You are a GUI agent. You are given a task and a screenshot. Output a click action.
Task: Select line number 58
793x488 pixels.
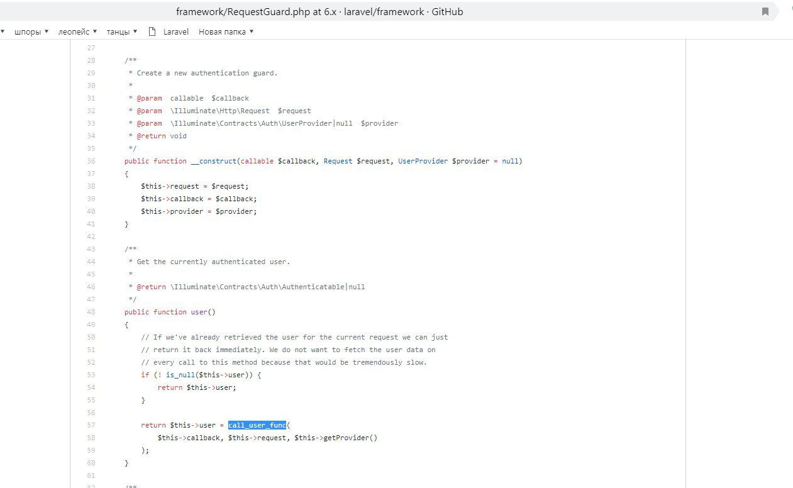pyautogui.click(x=91, y=438)
